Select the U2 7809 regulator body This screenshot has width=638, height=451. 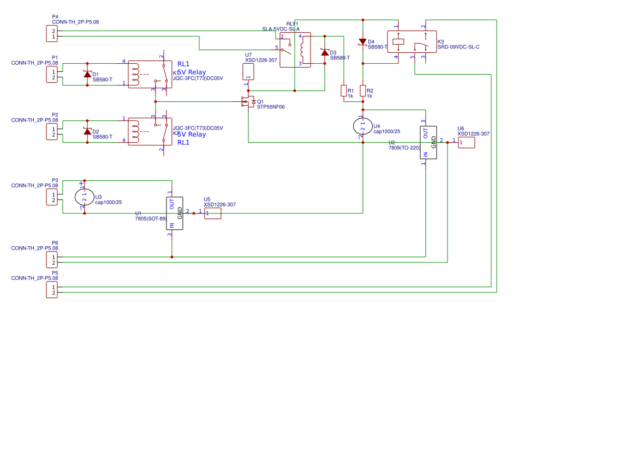pyautogui.click(x=428, y=143)
